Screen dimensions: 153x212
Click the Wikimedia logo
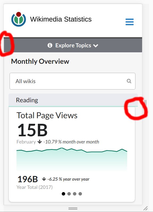pos(19,19)
